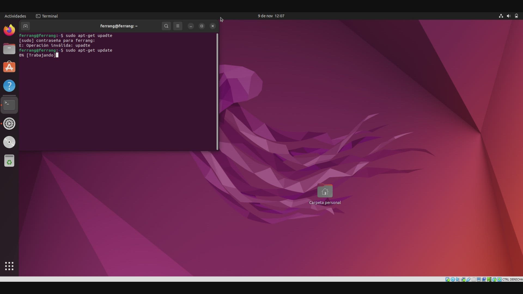523x294 pixels.
Task: Open a new terminal tab
Action: [x=25, y=26]
